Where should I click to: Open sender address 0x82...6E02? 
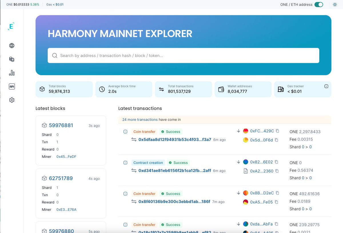coord(261,162)
